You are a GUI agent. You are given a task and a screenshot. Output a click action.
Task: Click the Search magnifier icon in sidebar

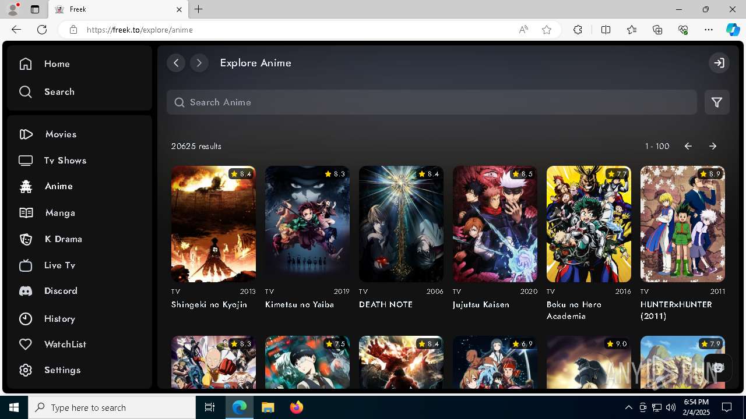[x=26, y=92]
